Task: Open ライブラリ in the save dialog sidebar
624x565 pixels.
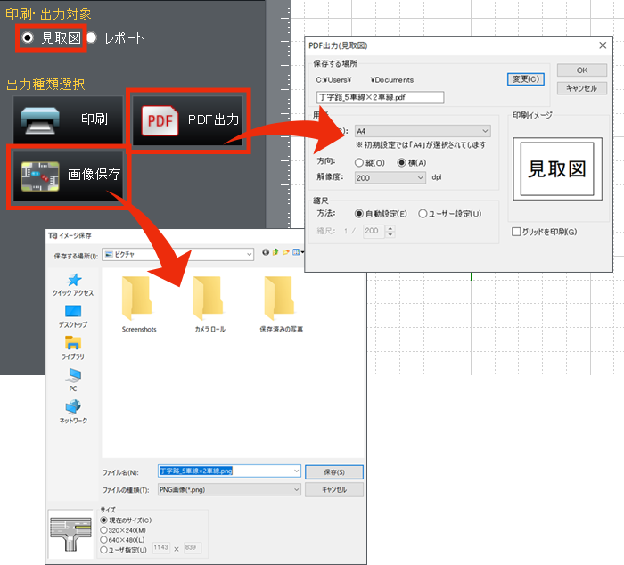Action: pos(73,348)
